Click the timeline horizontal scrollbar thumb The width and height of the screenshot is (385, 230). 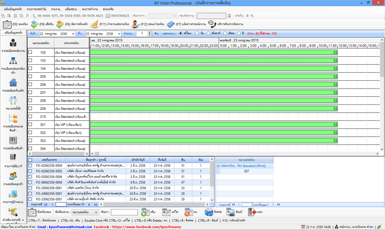pos(97,153)
